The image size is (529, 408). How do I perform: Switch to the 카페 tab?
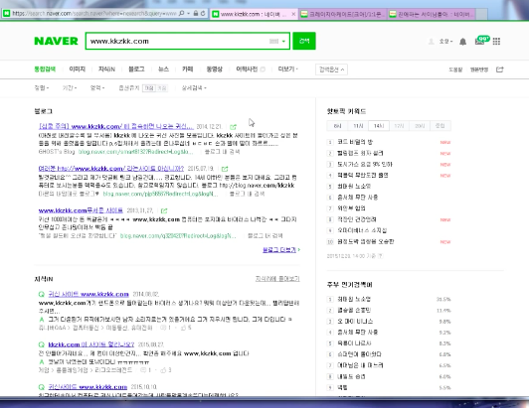188,69
